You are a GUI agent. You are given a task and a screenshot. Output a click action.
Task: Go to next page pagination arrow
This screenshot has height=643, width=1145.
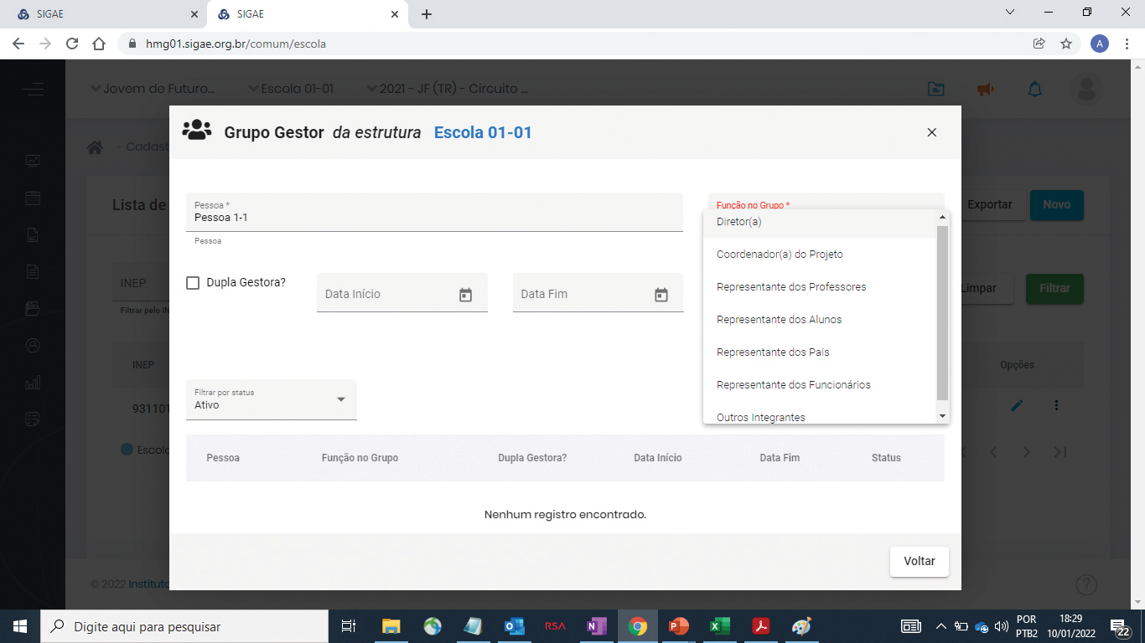pyautogui.click(x=1027, y=452)
